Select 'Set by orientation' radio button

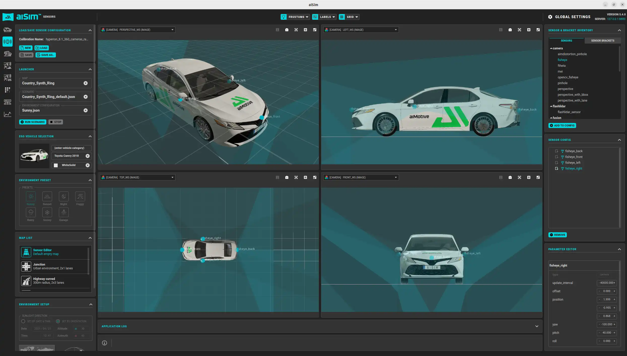click(x=58, y=321)
